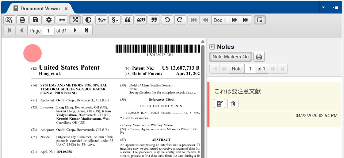Screen dimensions: 344x158
Task: Click the print document icon in toolbar
Action: click(x=22, y=20)
